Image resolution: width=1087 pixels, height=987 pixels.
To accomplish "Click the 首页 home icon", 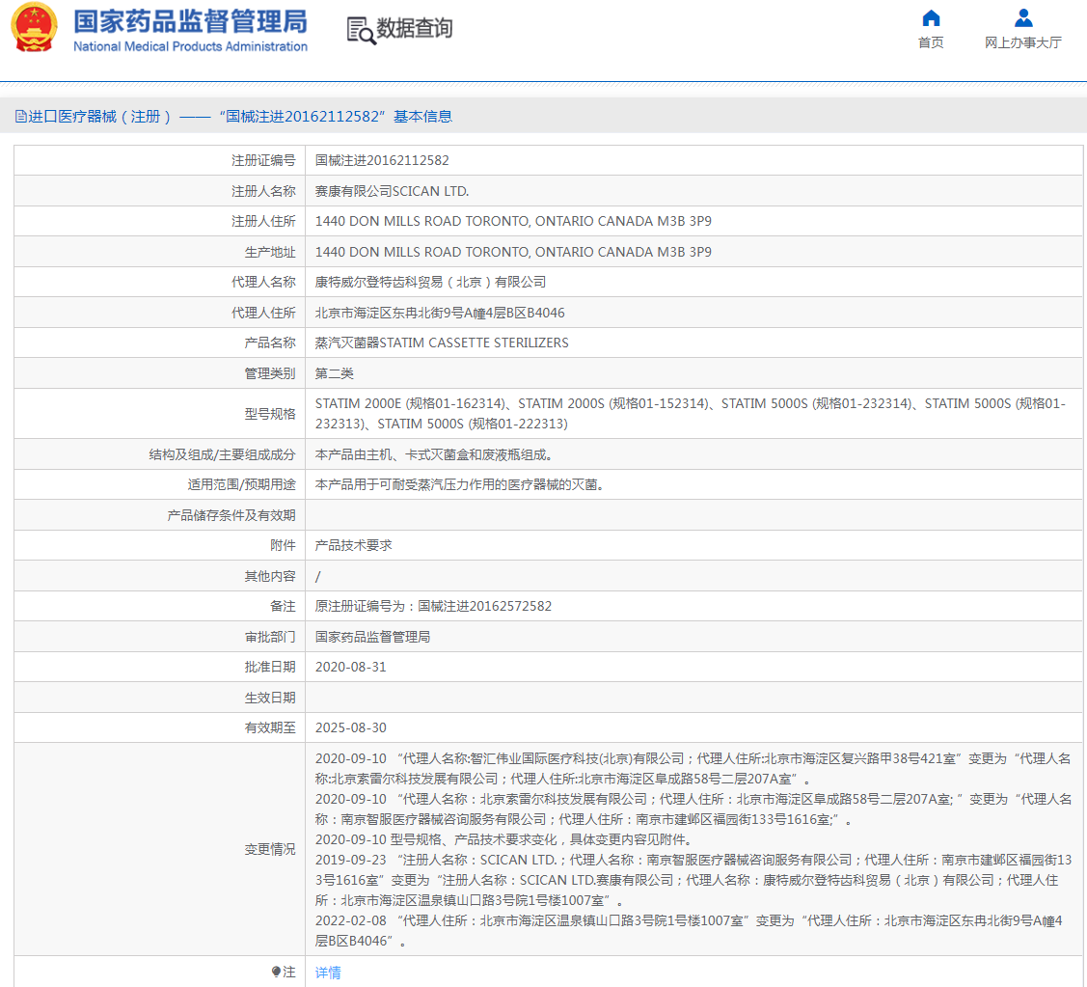I will [930, 16].
